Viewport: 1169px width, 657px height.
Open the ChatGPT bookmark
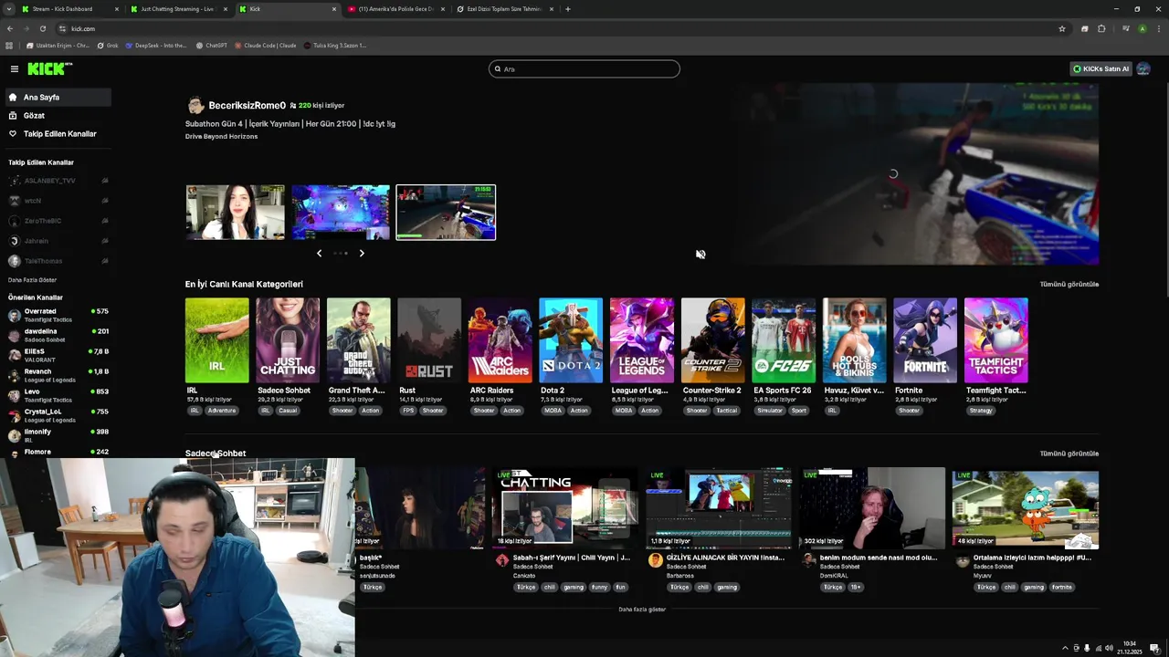(211, 45)
